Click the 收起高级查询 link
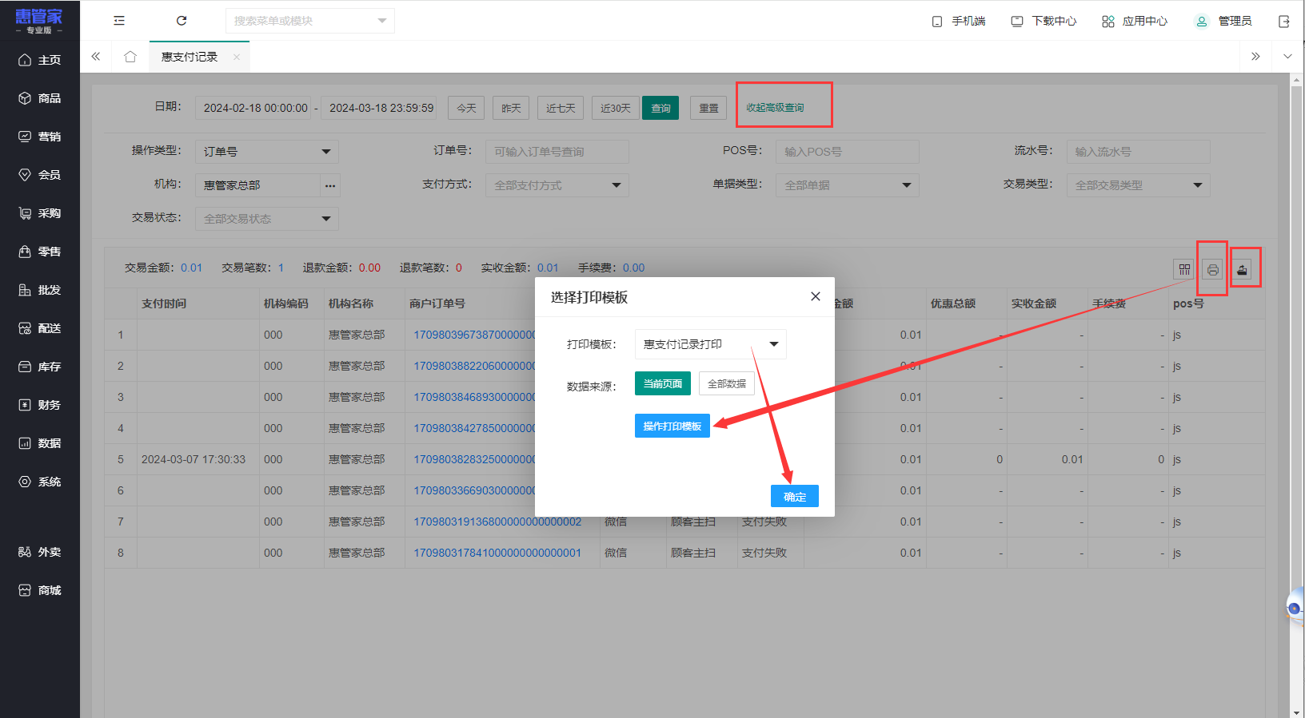 [x=775, y=108]
